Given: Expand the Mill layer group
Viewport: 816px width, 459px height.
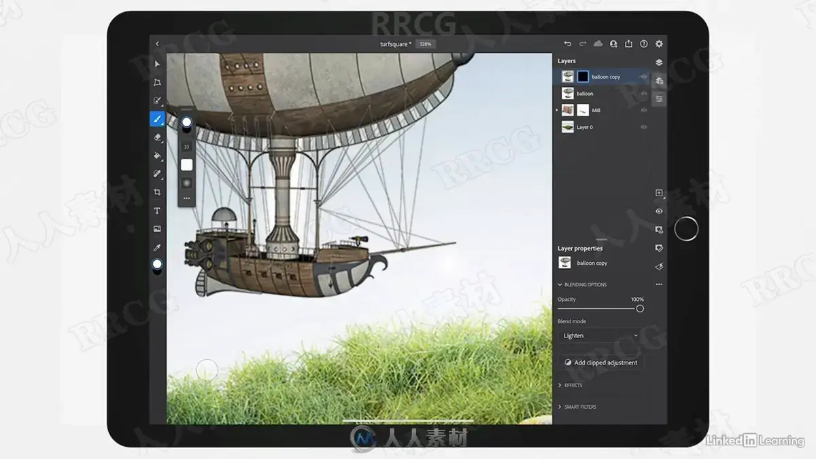Looking at the screenshot, I should tap(558, 110).
